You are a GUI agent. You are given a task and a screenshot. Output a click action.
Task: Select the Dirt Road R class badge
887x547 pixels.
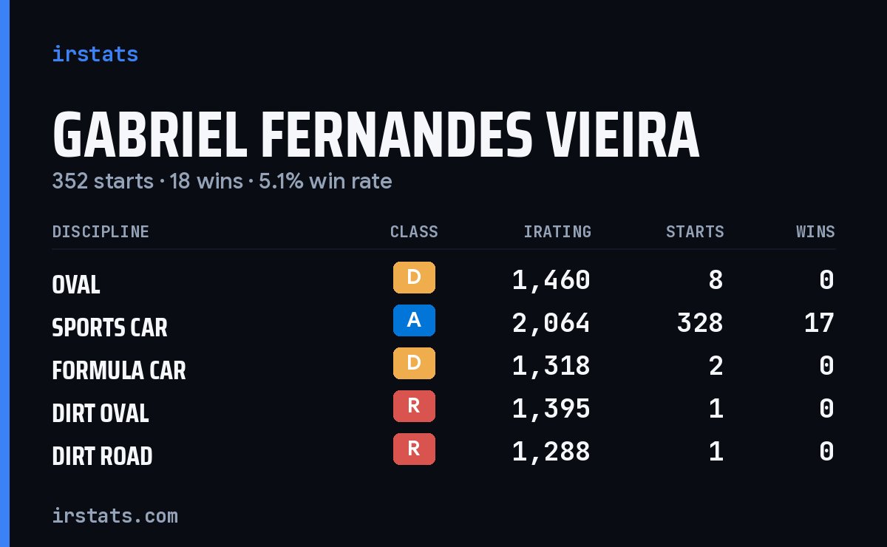pyautogui.click(x=414, y=449)
